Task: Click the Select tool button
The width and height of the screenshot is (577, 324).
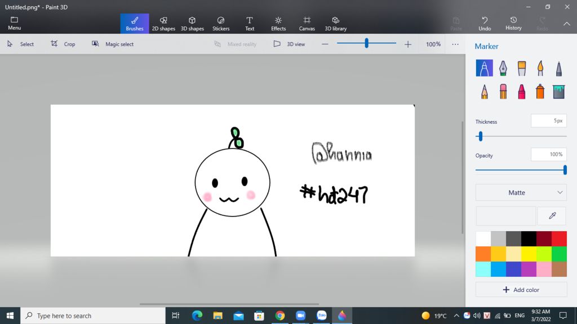Action: pyautogui.click(x=21, y=44)
